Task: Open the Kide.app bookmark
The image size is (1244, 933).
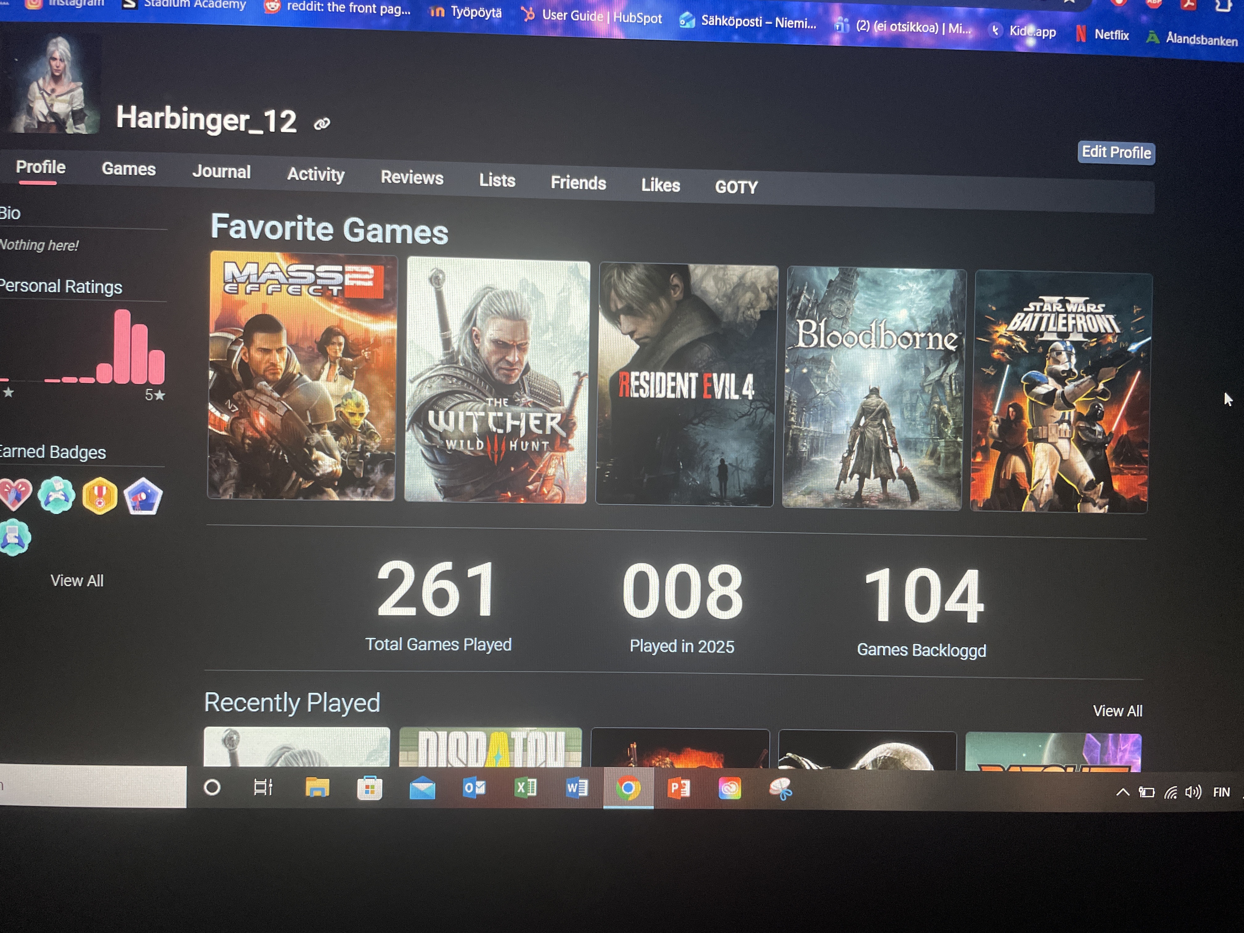Action: (x=1023, y=31)
